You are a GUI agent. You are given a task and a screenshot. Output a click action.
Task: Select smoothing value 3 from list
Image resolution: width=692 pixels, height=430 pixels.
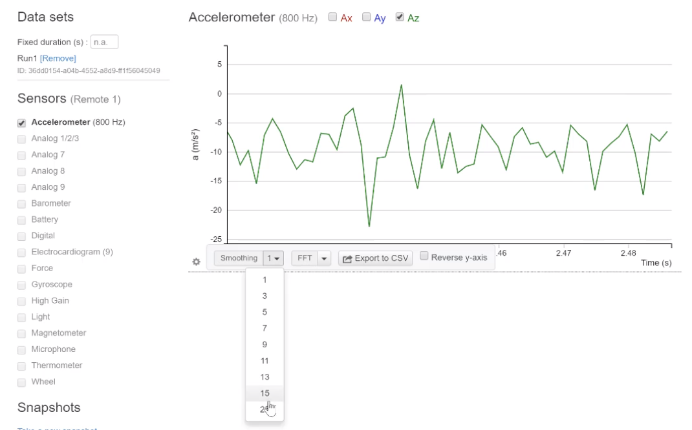pos(265,296)
